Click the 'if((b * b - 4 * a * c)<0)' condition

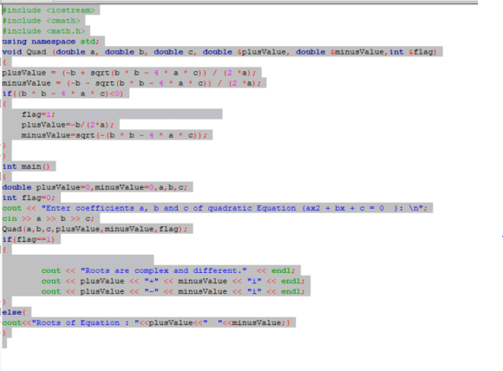coord(62,94)
